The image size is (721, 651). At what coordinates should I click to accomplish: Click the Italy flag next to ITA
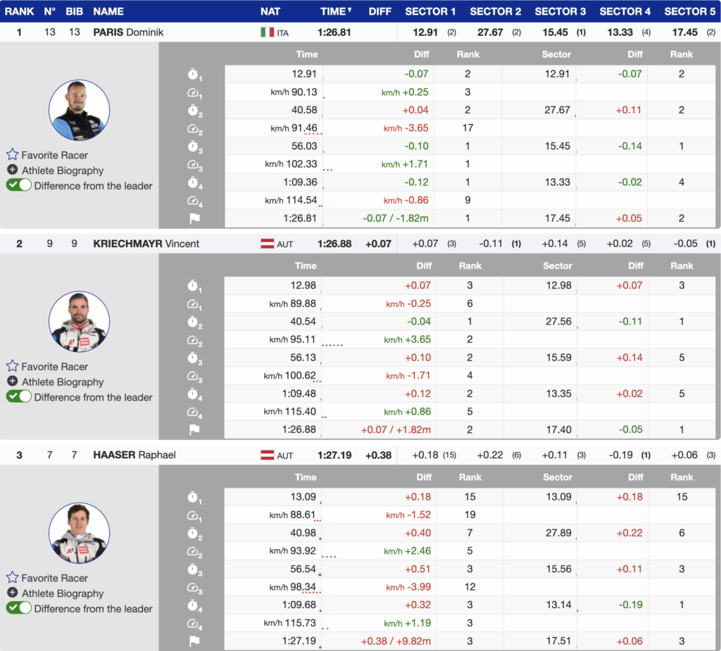(x=267, y=32)
